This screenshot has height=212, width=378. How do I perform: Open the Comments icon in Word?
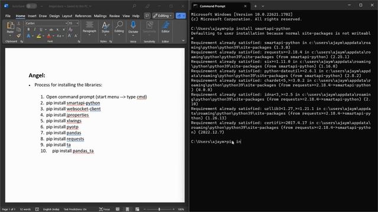coord(147,16)
